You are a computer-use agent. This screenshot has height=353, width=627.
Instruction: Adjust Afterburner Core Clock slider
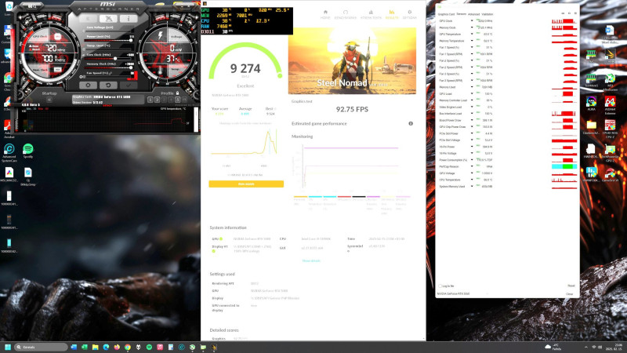pyautogui.click(x=108, y=59)
